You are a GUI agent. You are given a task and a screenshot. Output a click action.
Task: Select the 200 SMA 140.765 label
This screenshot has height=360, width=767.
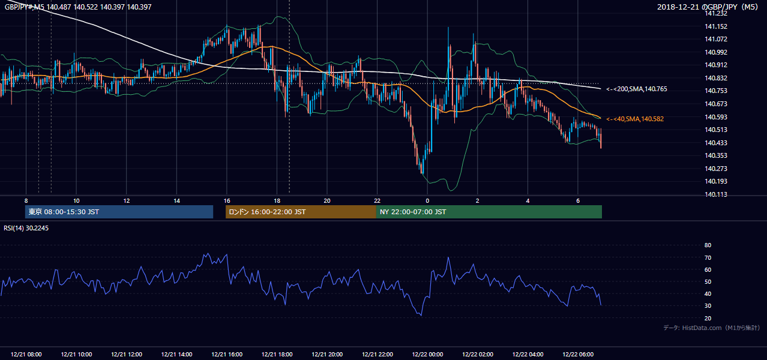click(x=637, y=89)
